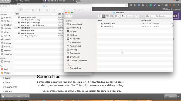Click the Search field in bootstrap window
The height and width of the screenshot is (101, 181).
click(x=161, y=16)
